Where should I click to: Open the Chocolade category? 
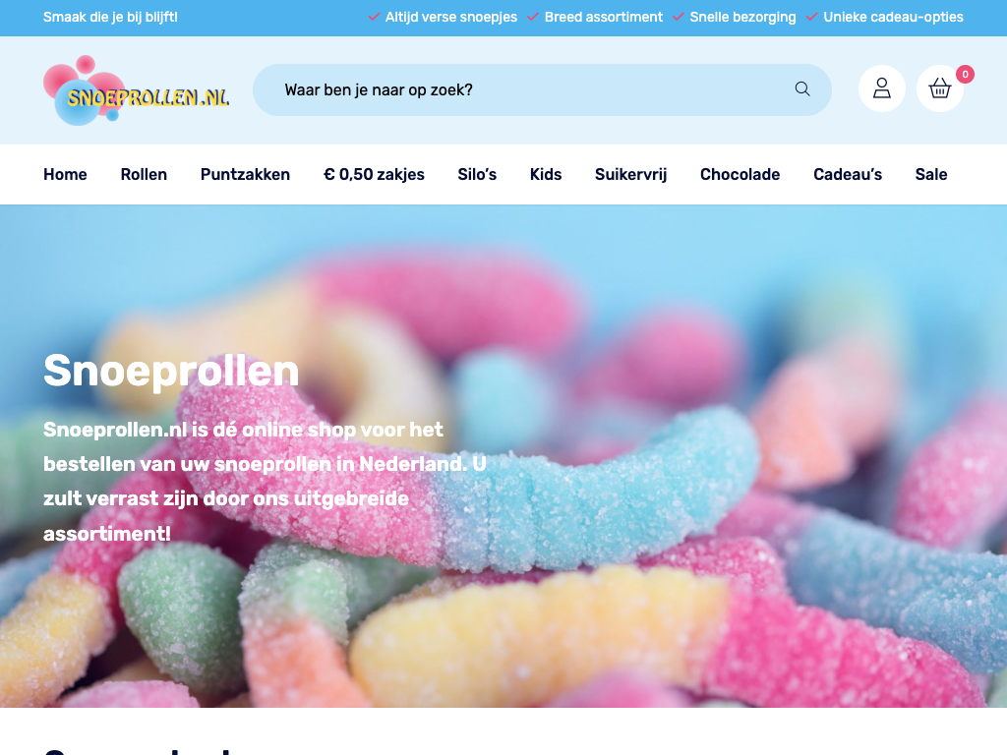click(x=740, y=175)
